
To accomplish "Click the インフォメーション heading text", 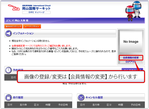I will [x=23, y=33].
